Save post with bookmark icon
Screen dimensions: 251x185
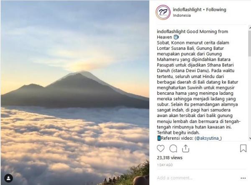[x=243, y=148]
